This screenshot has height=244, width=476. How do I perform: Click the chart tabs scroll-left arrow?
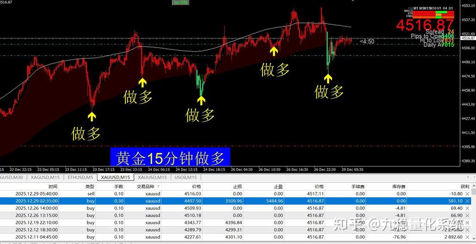point(468,177)
